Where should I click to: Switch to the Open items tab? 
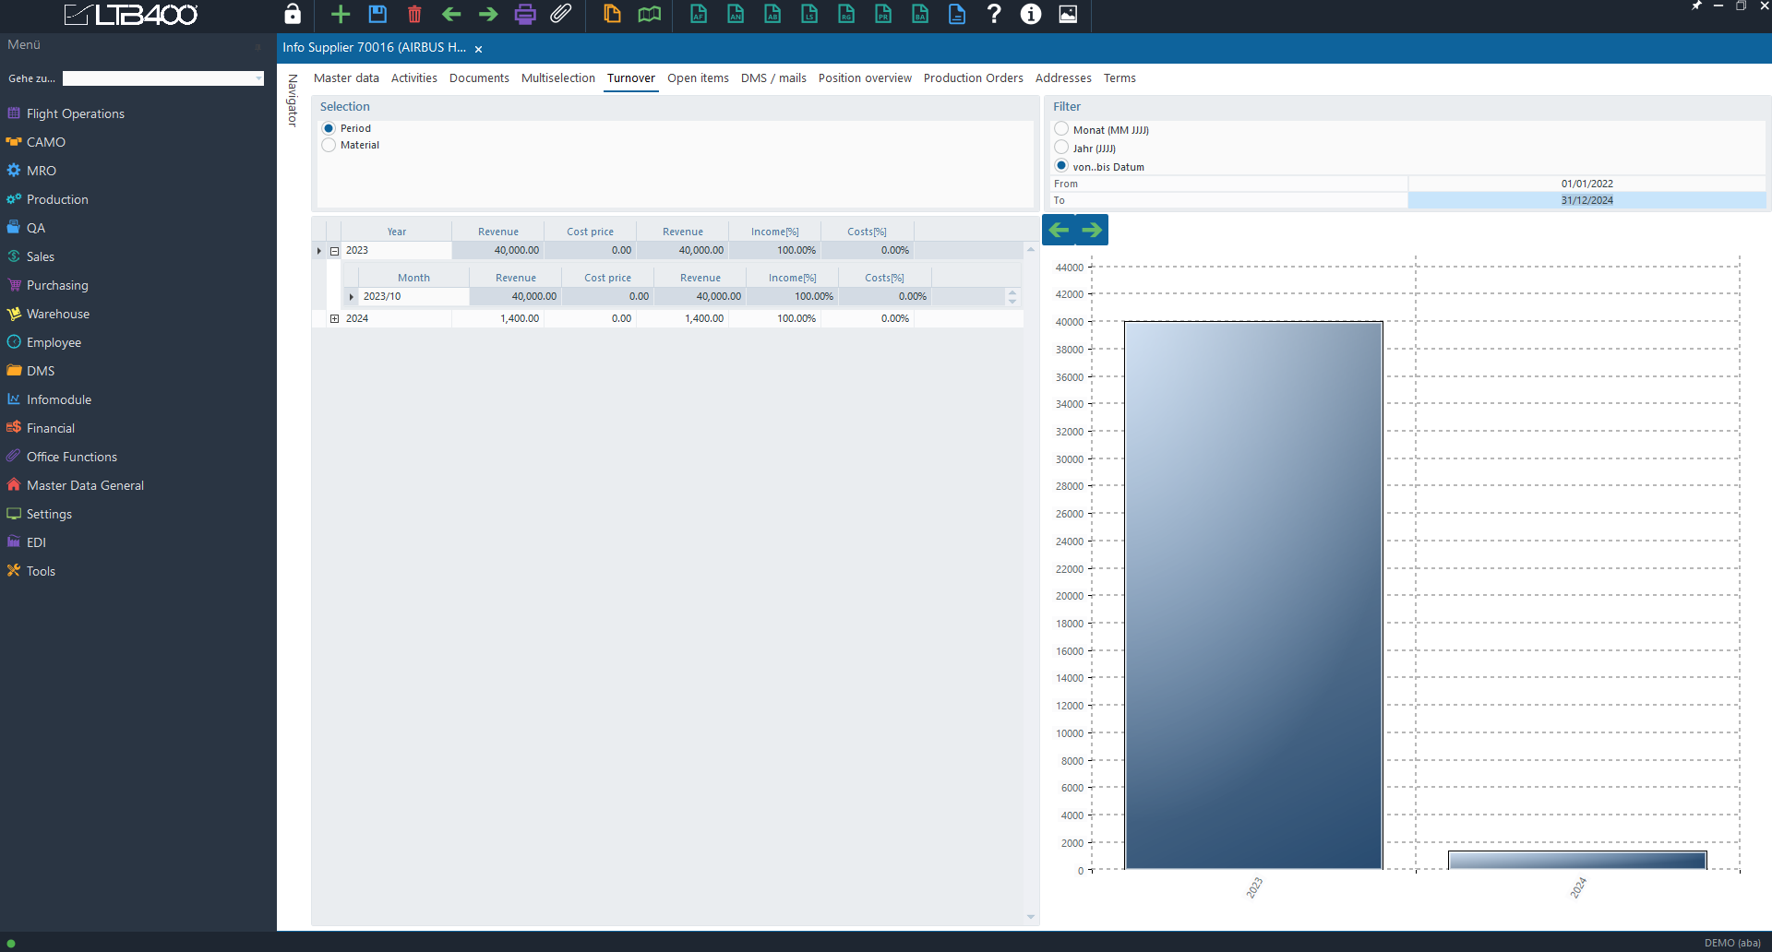tap(698, 78)
